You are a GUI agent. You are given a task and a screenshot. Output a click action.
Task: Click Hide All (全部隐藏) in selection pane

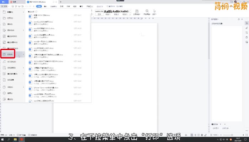225,128
